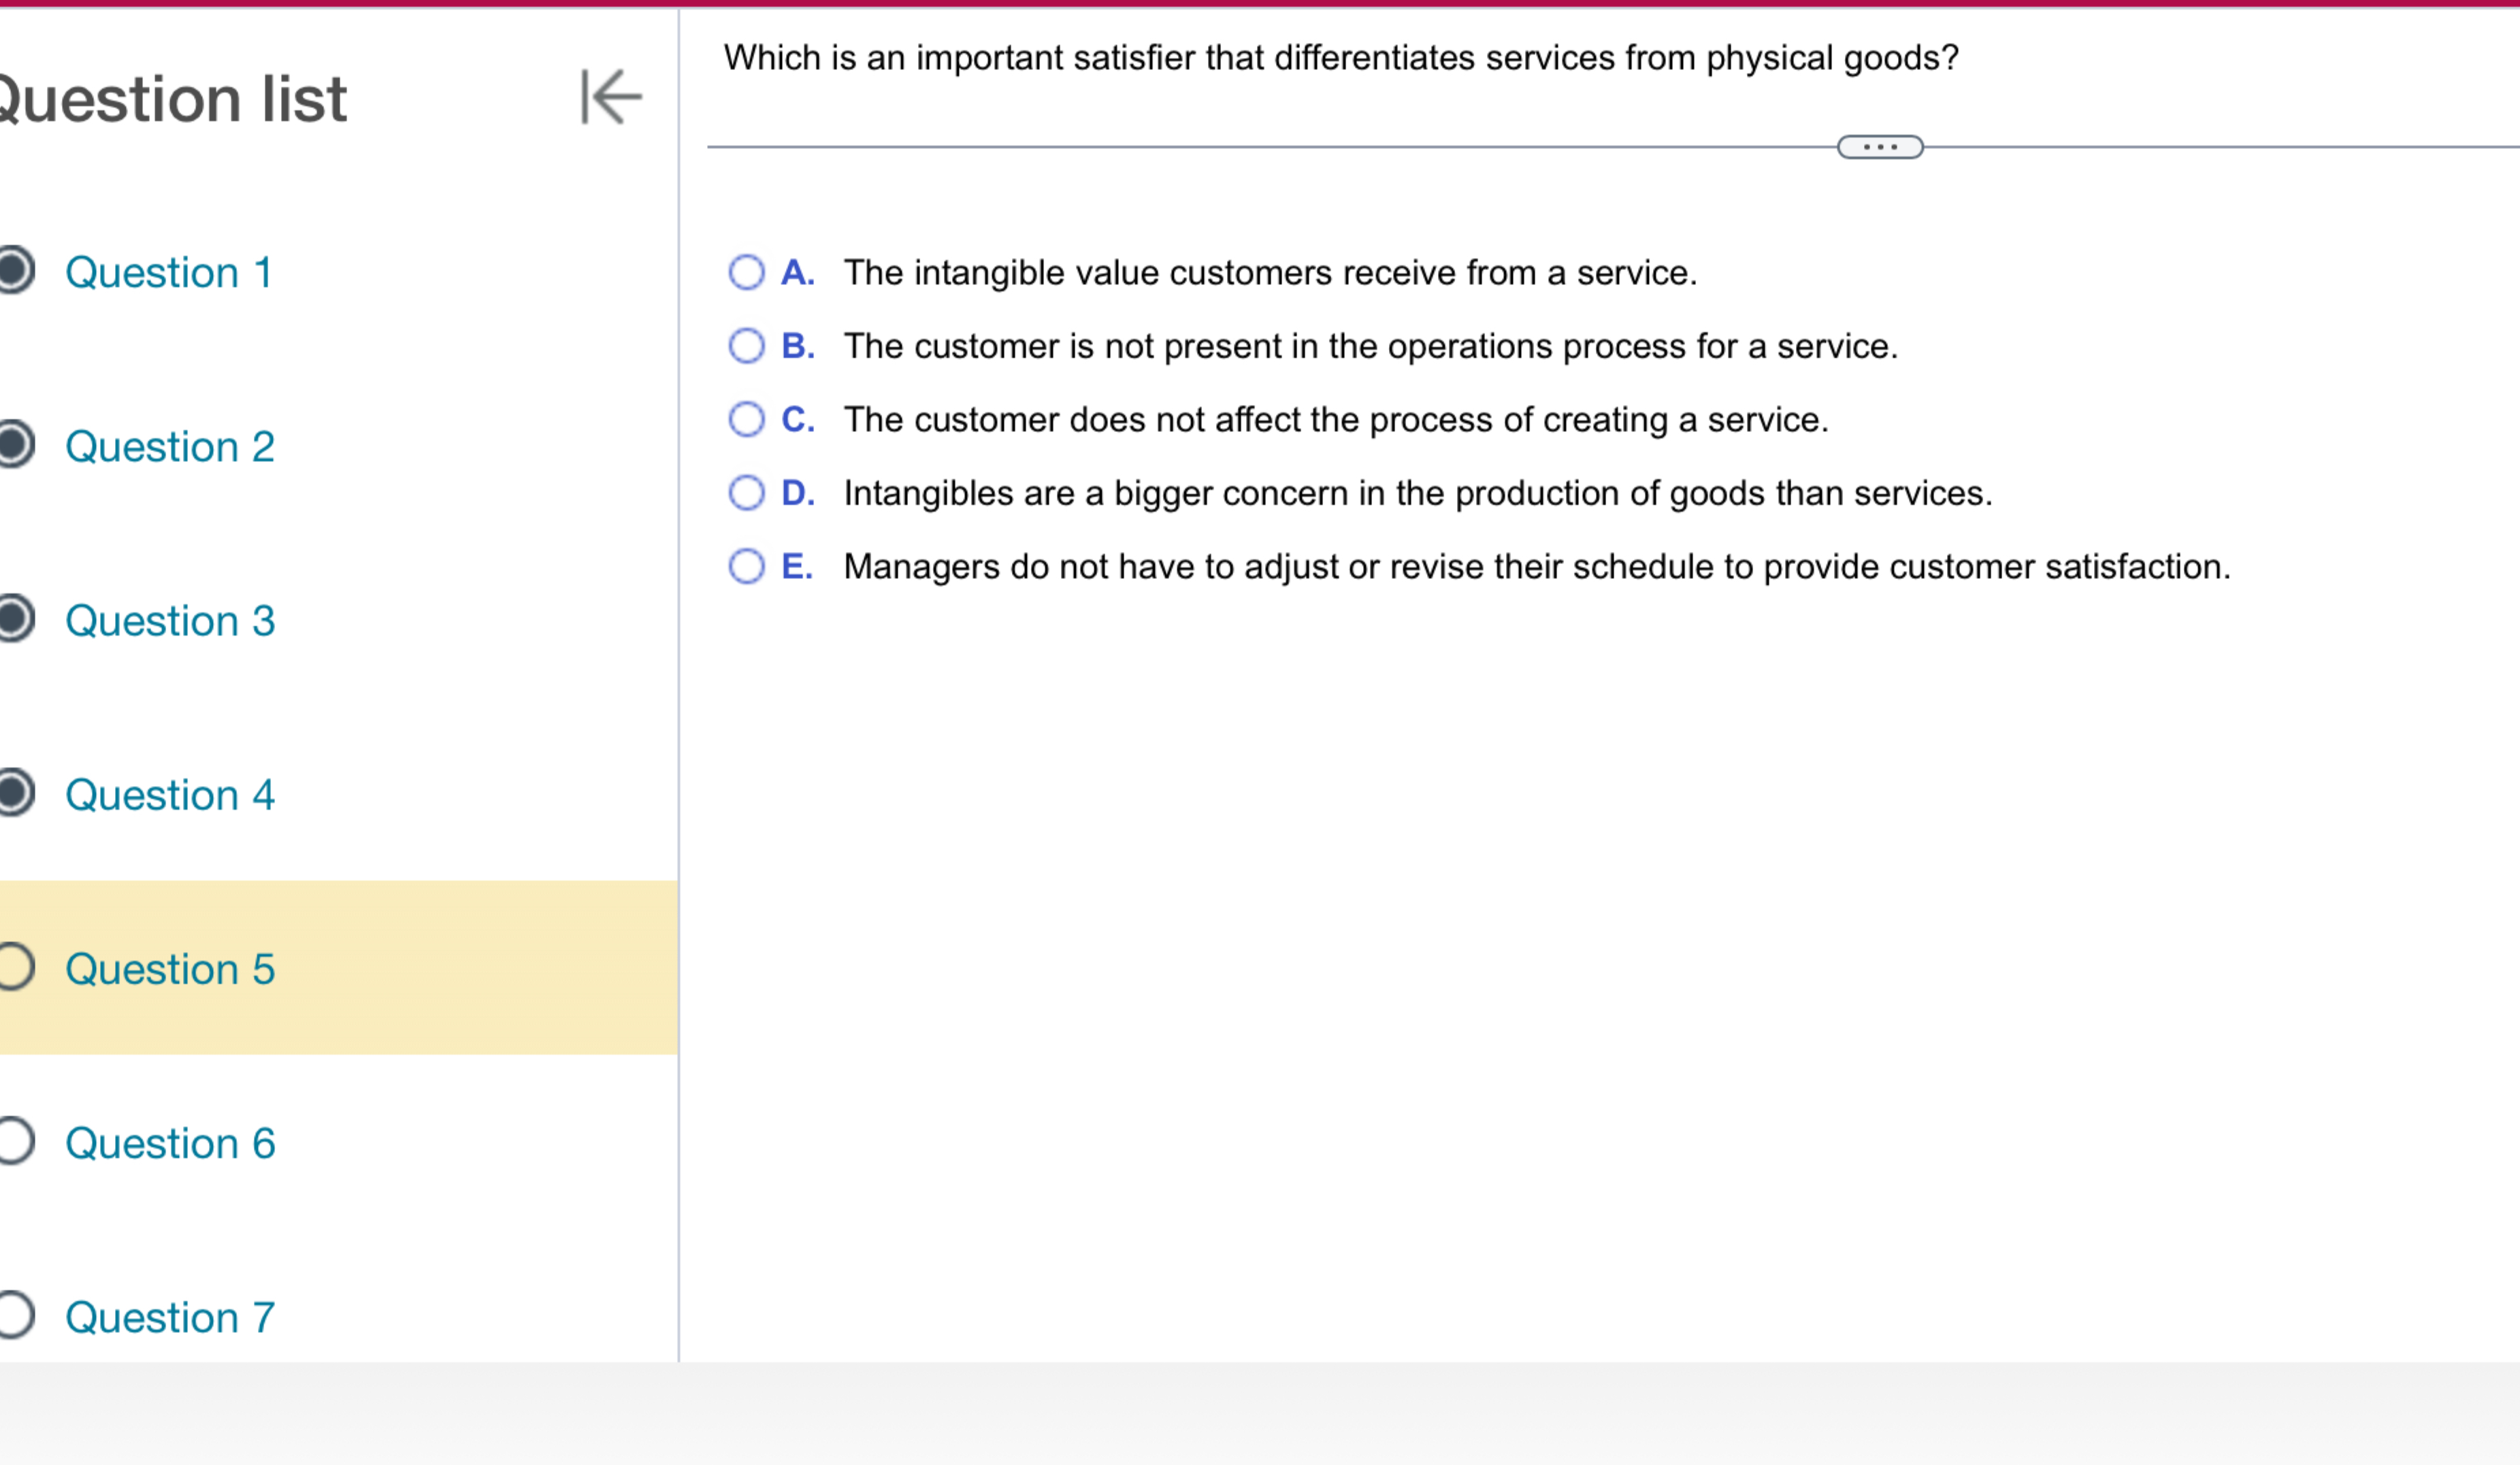This screenshot has height=1465, width=2520.
Task: Collapse the Question list sidebar
Action: pyautogui.click(x=611, y=97)
